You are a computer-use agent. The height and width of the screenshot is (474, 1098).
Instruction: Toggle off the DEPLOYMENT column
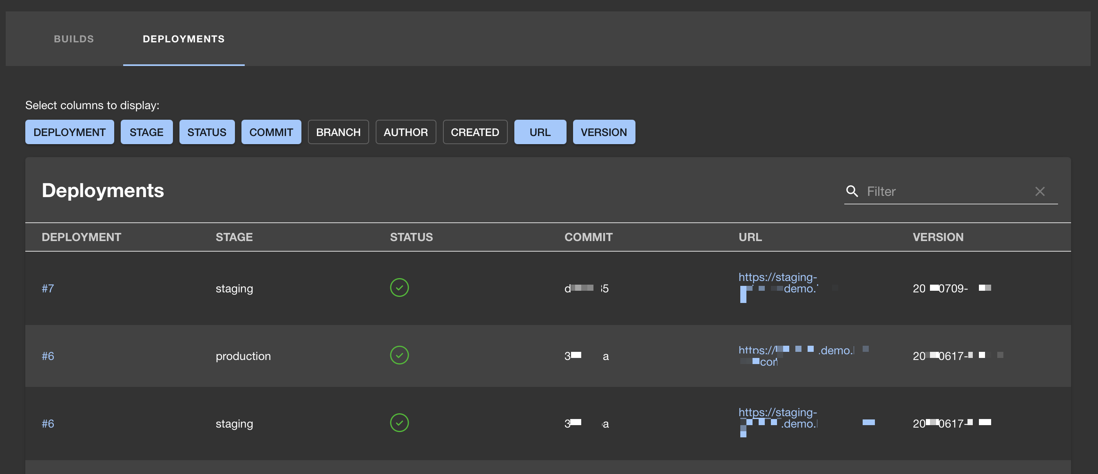pyautogui.click(x=69, y=132)
